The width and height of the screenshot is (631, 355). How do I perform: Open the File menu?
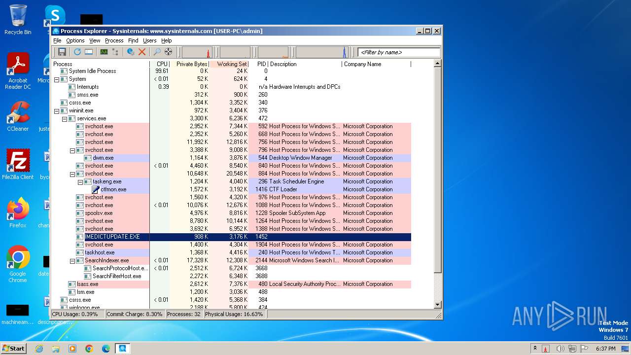click(x=57, y=40)
